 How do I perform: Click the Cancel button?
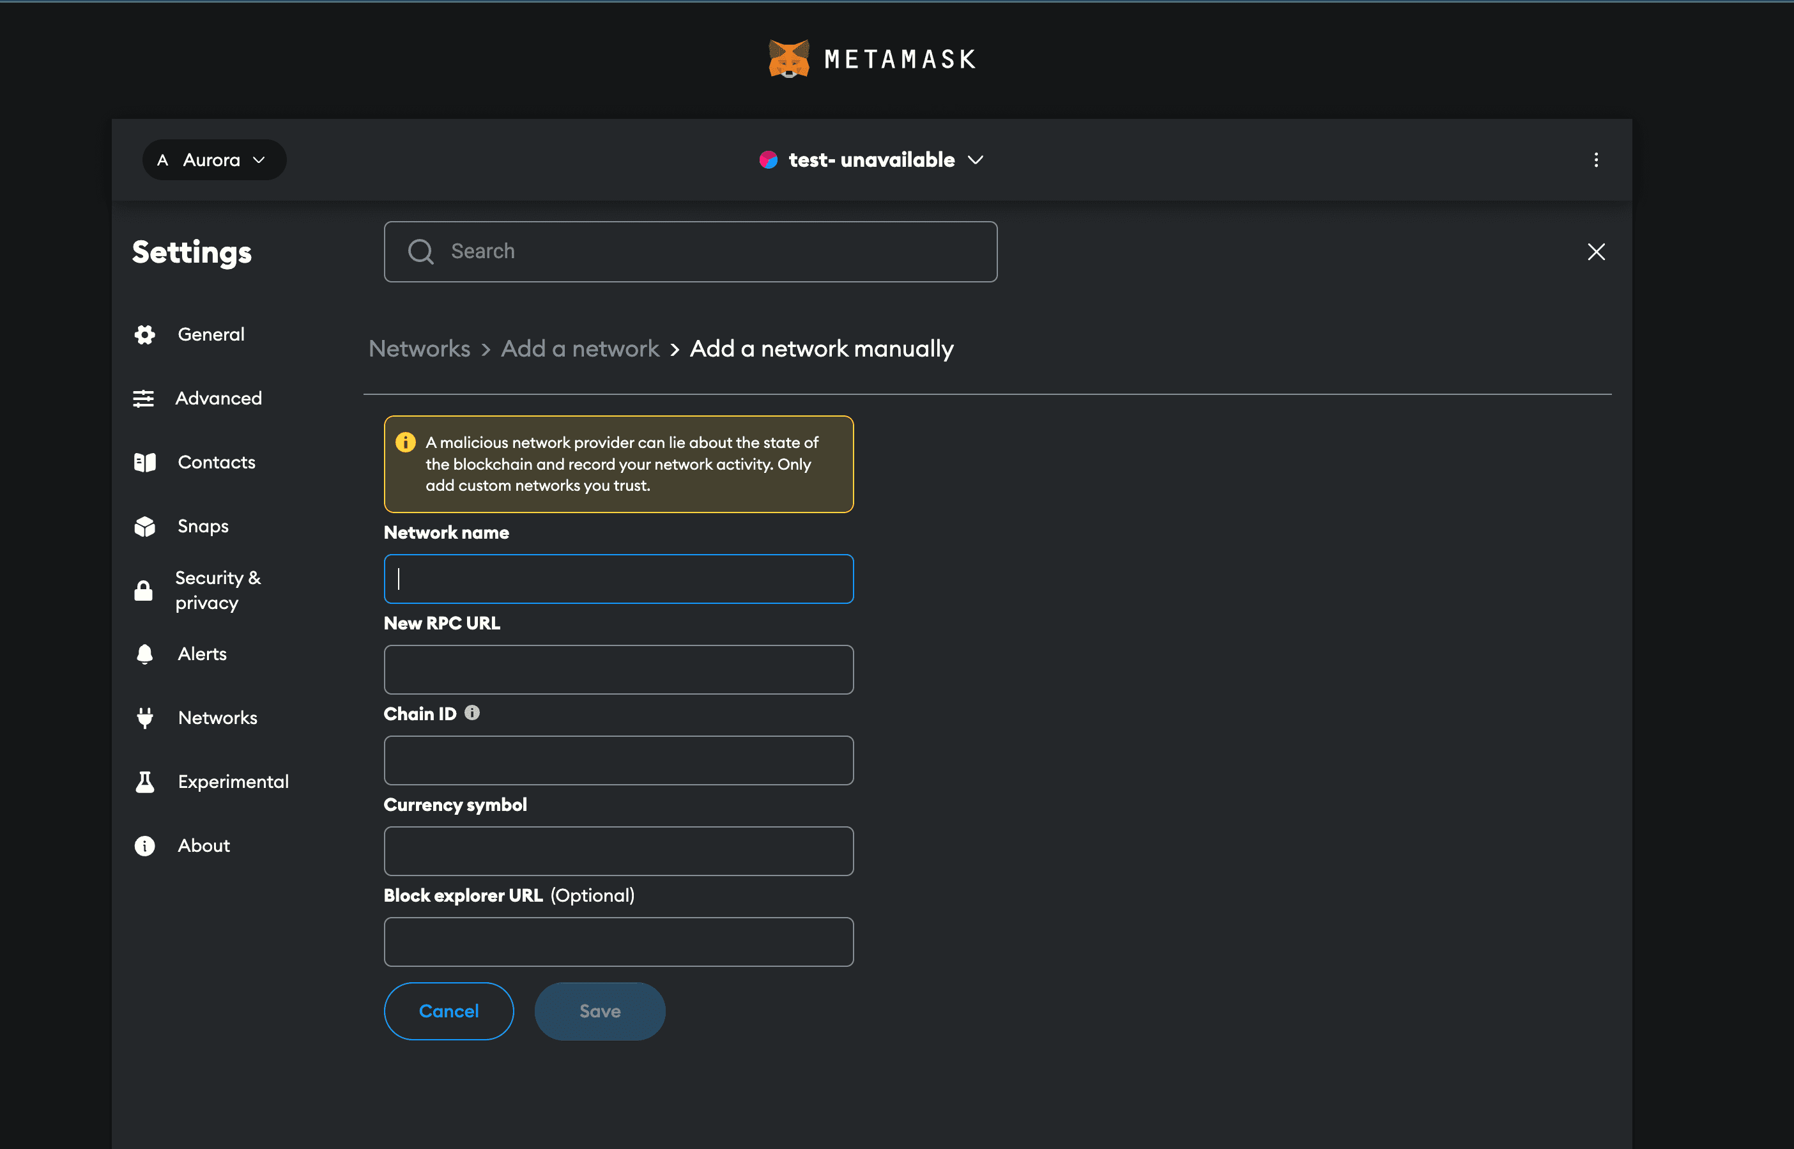point(448,1011)
